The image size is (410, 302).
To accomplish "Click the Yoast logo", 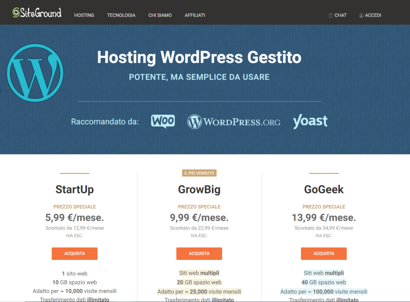I will pos(310,121).
